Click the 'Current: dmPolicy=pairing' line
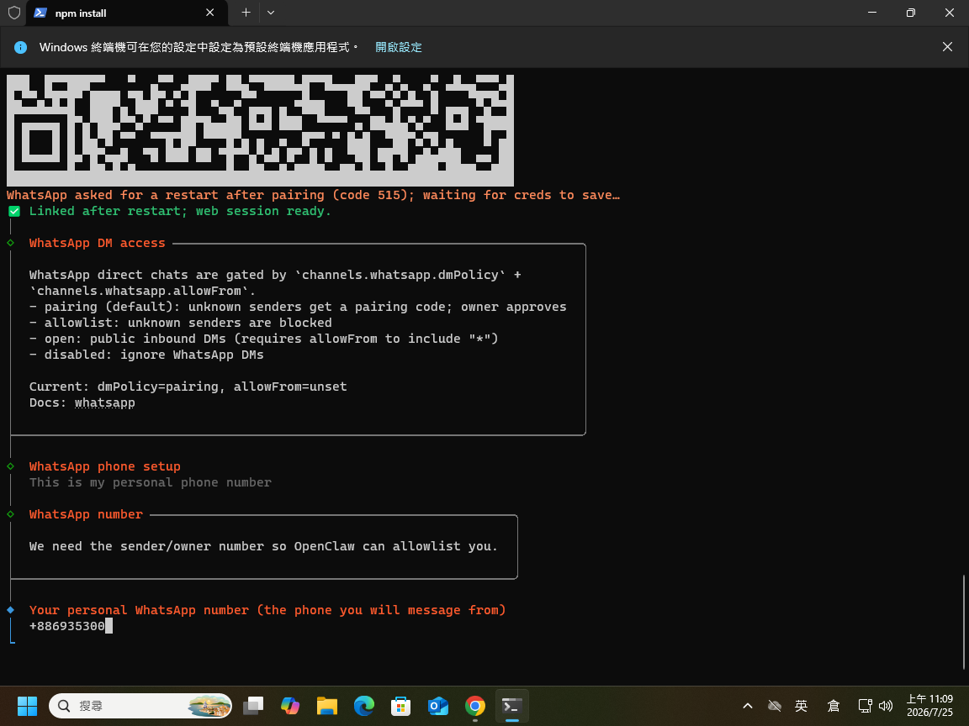The height and width of the screenshot is (726, 969). [x=188, y=387]
